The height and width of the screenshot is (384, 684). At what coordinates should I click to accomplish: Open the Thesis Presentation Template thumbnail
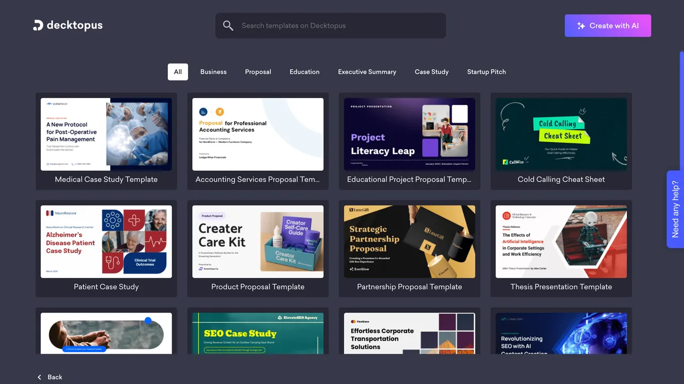click(x=561, y=242)
